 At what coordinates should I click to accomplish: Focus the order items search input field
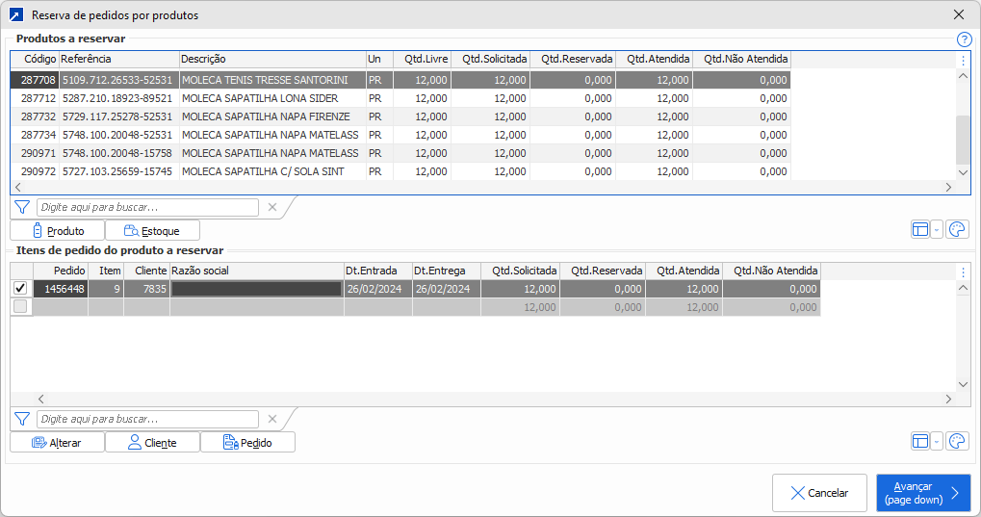[x=147, y=419]
